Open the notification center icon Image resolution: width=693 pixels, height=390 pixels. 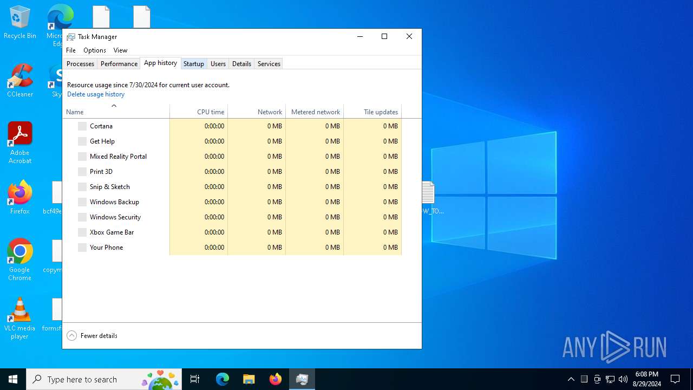tap(675, 379)
